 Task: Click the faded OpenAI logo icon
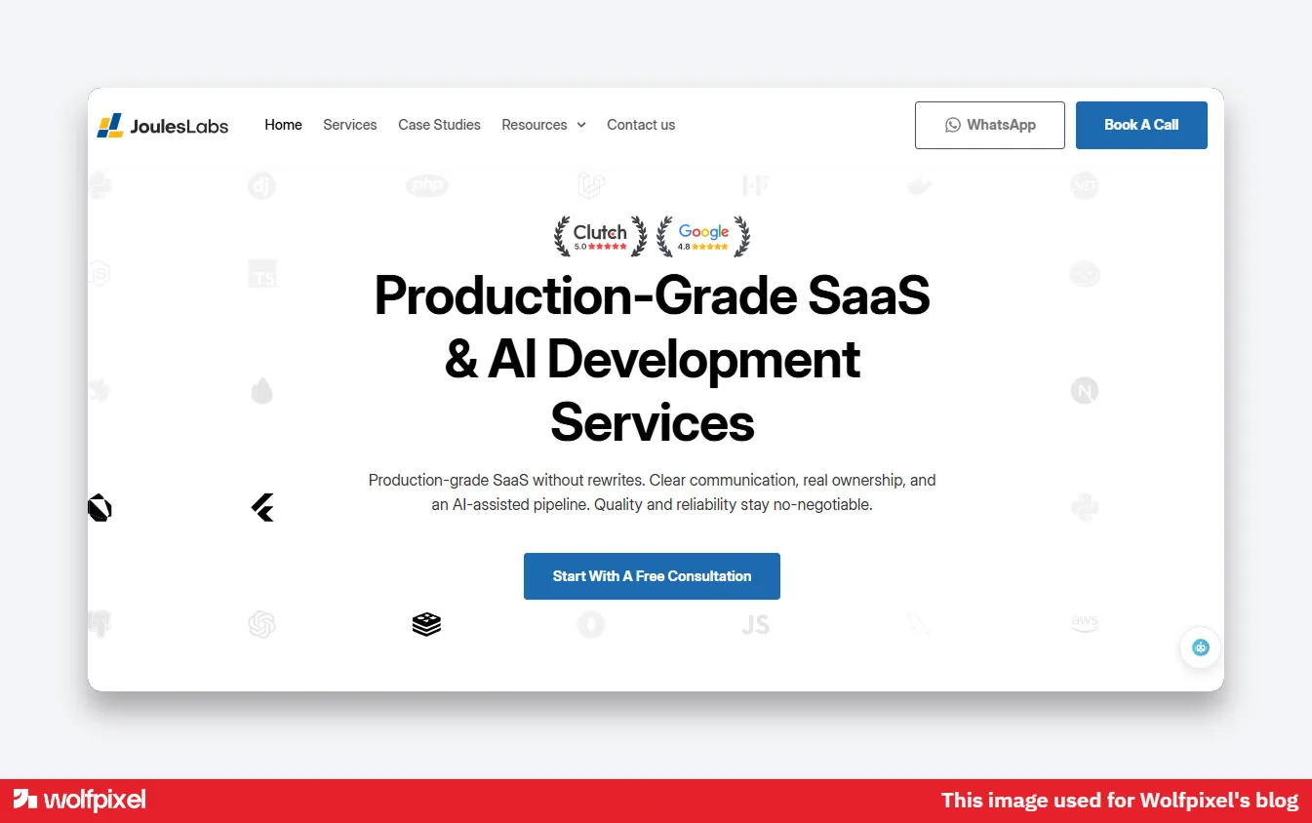pos(261,624)
